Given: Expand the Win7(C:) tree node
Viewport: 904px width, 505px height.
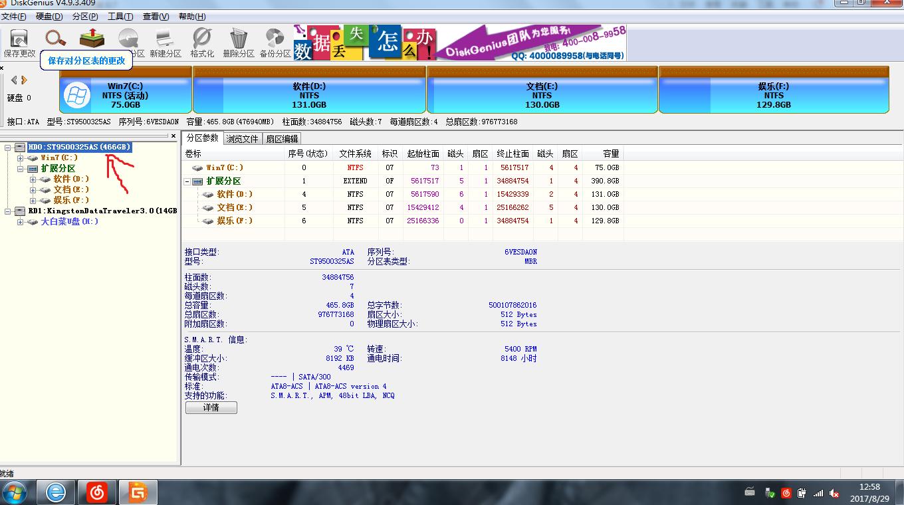Looking at the screenshot, I should point(21,158).
